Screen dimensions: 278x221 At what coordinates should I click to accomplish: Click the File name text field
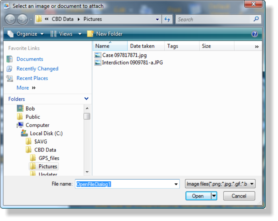coord(124,184)
